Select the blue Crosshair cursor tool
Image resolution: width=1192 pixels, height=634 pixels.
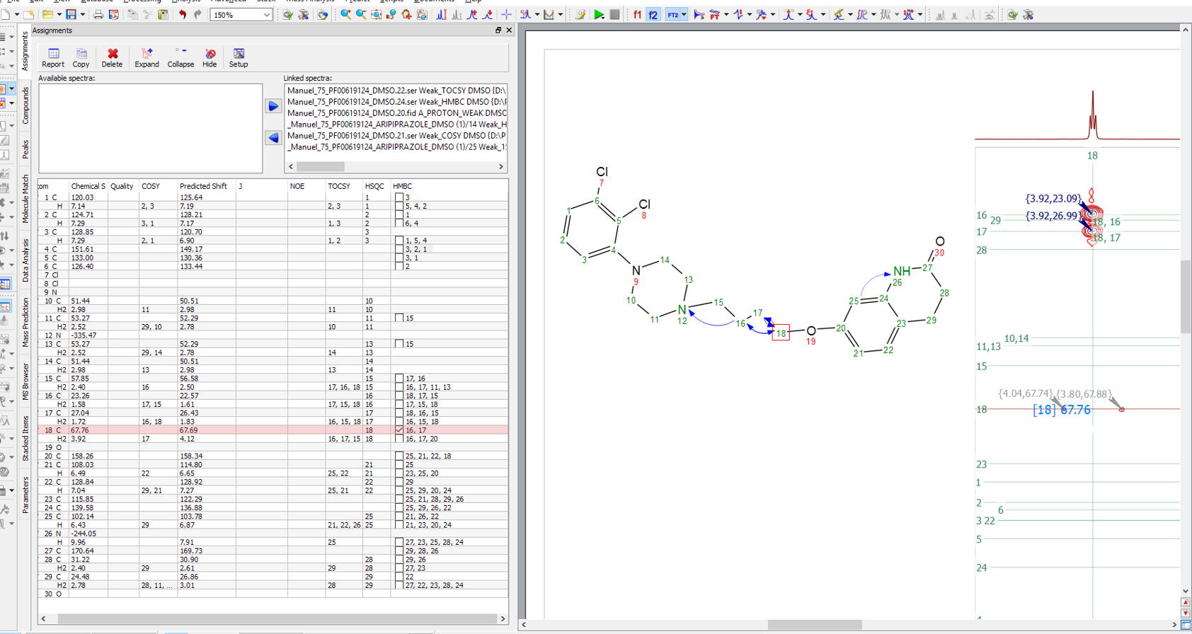click(506, 14)
